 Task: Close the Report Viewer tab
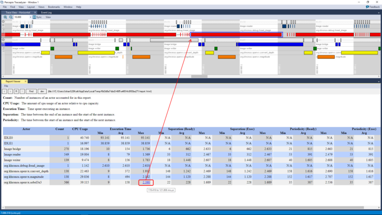(x=26, y=82)
